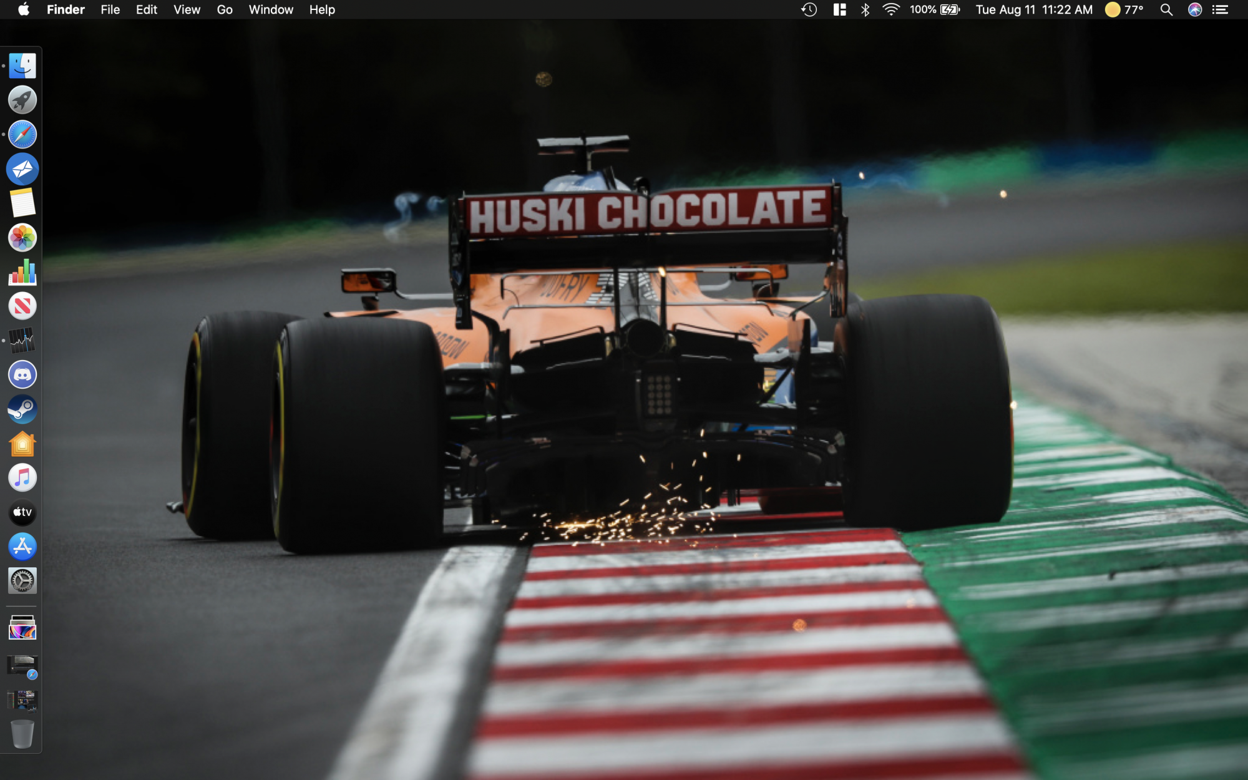
Task: Open the Go menu
Action: click(225, 9)
